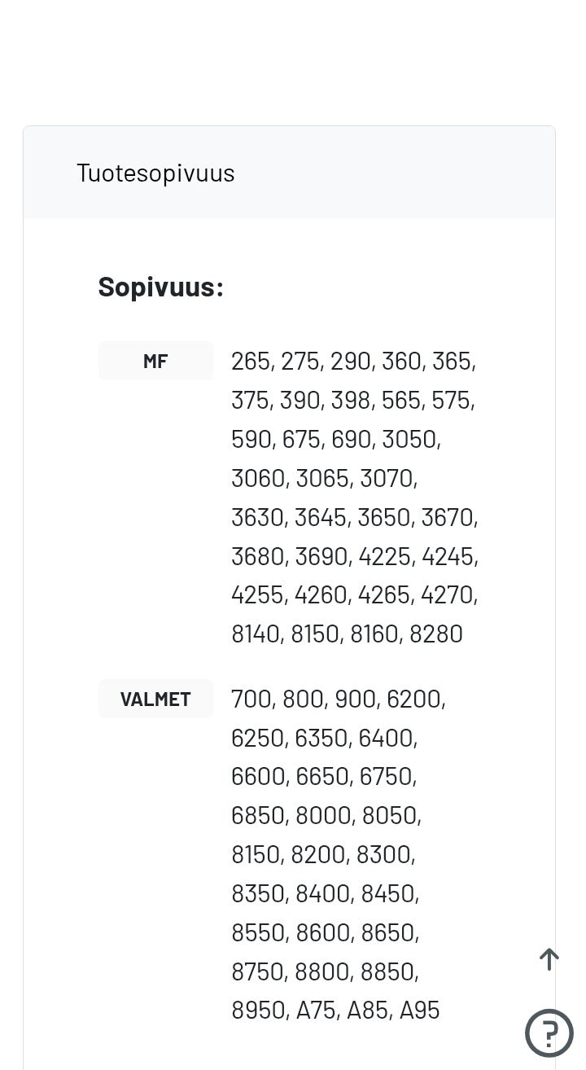Viewport: 586px width, 1070px height.
Task: Click the MF brand badge
Action: pos(155,361)
